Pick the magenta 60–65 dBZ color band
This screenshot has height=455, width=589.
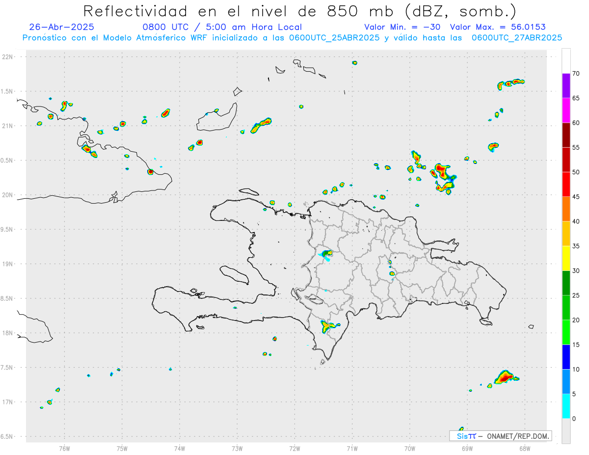(566, 110)
